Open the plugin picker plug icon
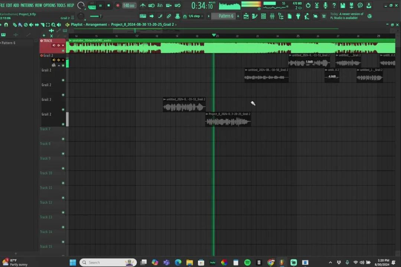The height and width of the screenshot is (267, 401). point(298,16)
